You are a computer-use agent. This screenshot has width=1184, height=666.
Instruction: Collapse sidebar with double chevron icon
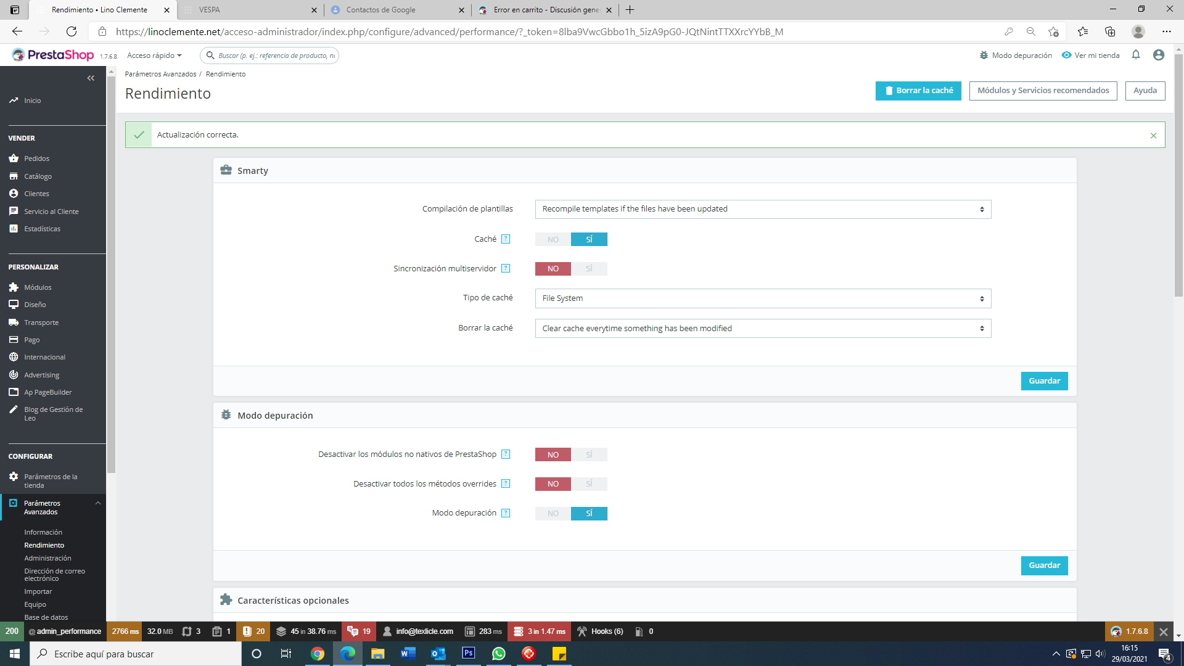(x=91, y=78)
